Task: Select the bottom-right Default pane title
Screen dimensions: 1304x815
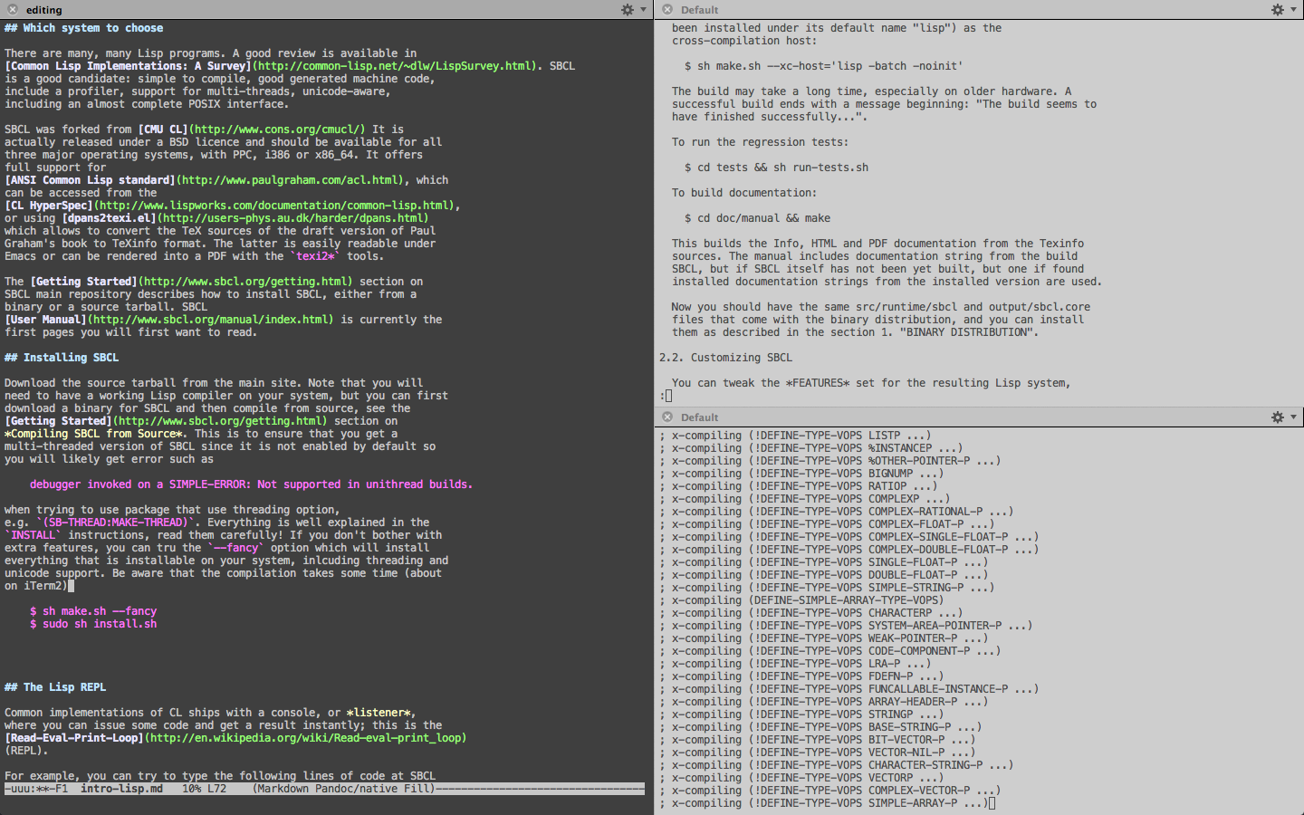Action: [x=699, y=417]
